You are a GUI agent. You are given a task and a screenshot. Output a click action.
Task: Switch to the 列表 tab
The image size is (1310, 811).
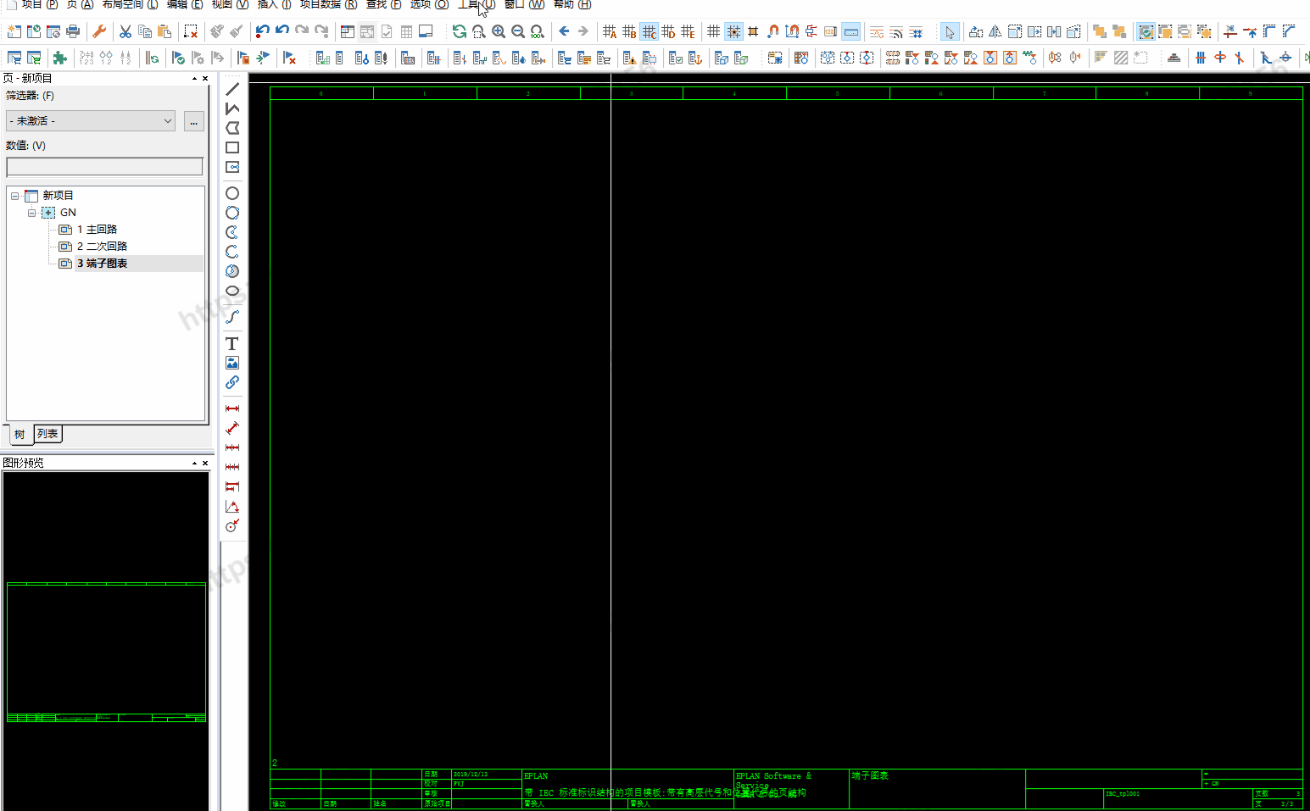(x=47, y=434)
